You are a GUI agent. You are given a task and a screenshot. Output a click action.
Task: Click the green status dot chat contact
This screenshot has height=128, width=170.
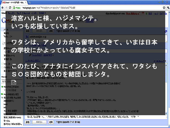coord(2,87)
